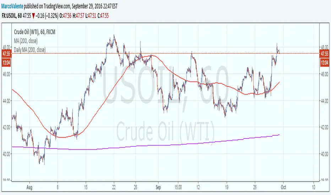331x195 pixels.
Task: Click the -0.16 (-0.32%) change value
Action: click(x=47, y=16)
